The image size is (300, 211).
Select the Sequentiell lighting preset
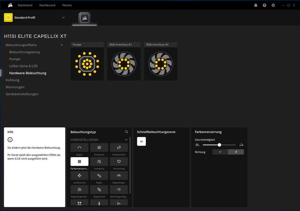click(99, 190)
